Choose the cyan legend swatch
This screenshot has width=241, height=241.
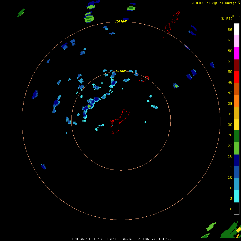point(236,196)
